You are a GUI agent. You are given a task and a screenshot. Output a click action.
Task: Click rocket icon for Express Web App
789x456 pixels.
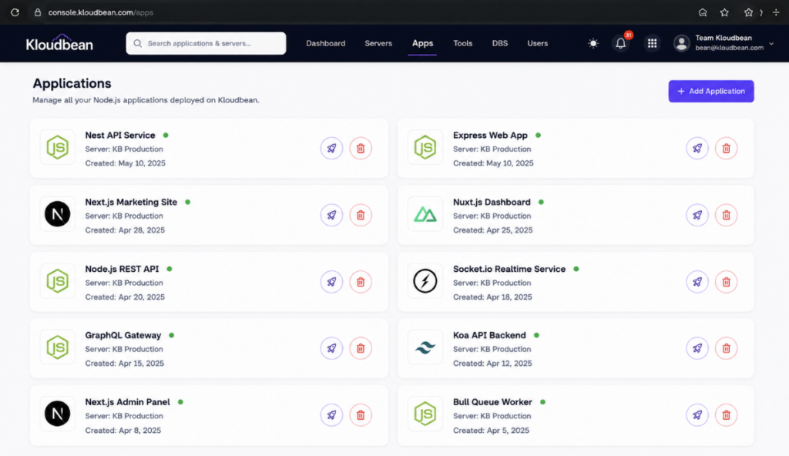pyautogui.click(x=697, y=148)
